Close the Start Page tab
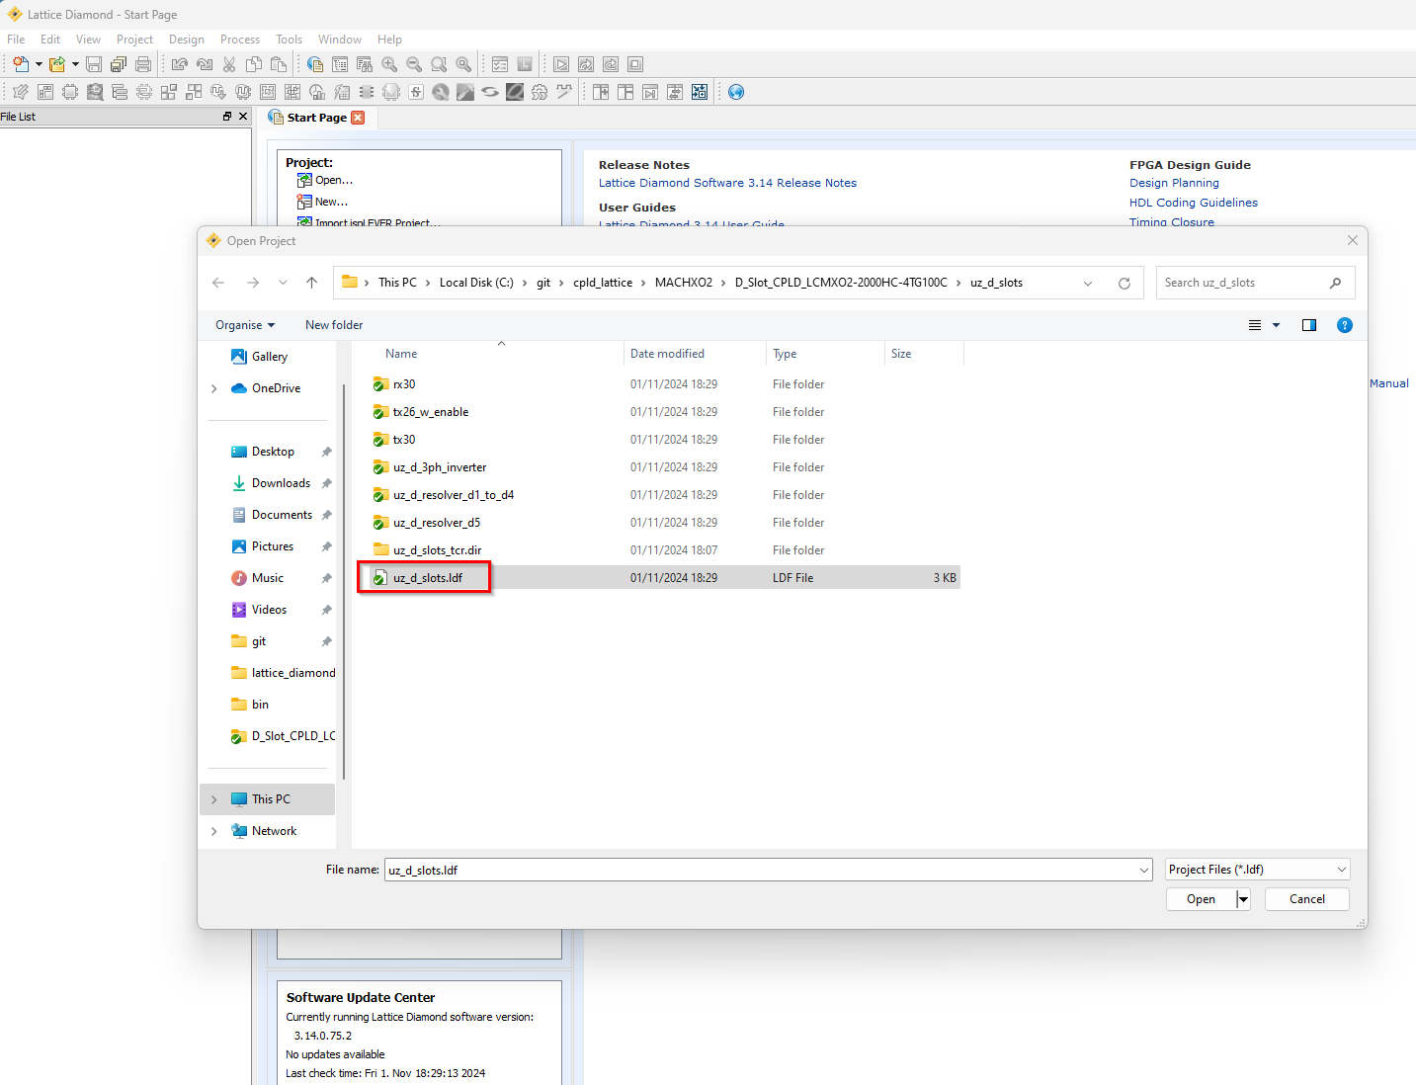The height and width of the screenshot is (1085, 1416). click(x=358, y=118)
